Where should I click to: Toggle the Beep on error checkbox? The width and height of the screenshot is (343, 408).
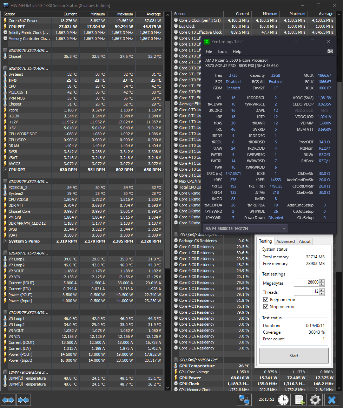[266, 300]
